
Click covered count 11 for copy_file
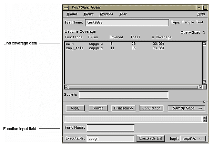(112, 48)
